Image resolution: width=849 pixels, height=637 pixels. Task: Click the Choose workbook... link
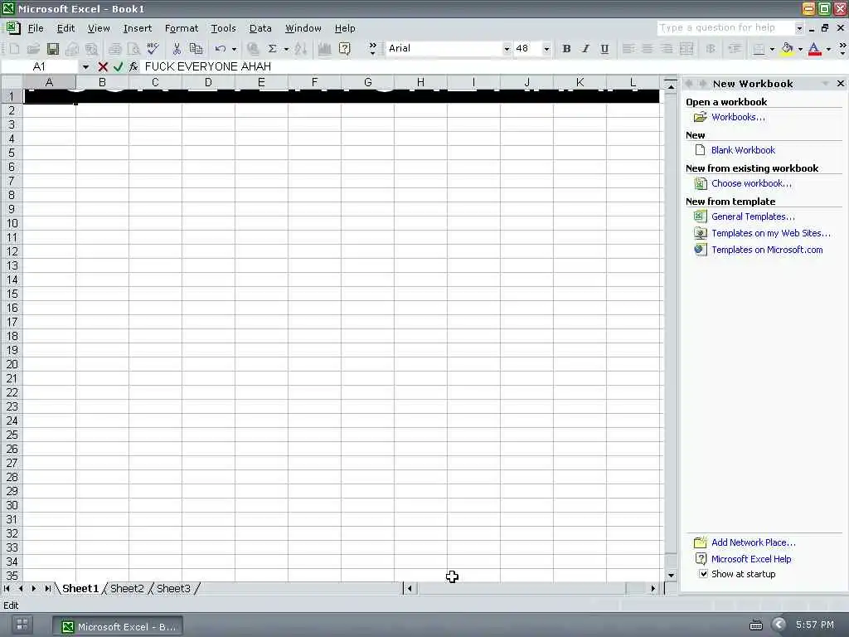pos(751,183)
